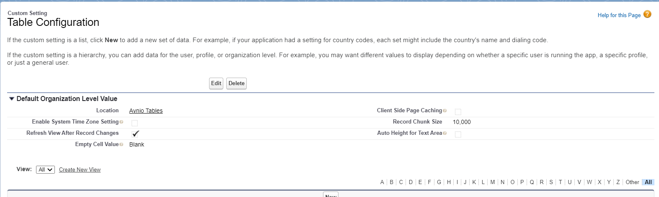Click the orange help question mark icon
Screen dimensions: 659x197
coord(647,14)
